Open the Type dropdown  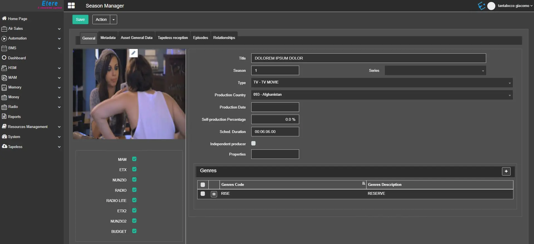pos(382,83)
